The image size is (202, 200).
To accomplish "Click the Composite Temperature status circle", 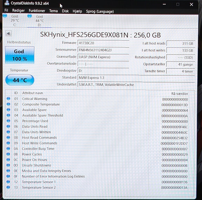I will (8, 104).
